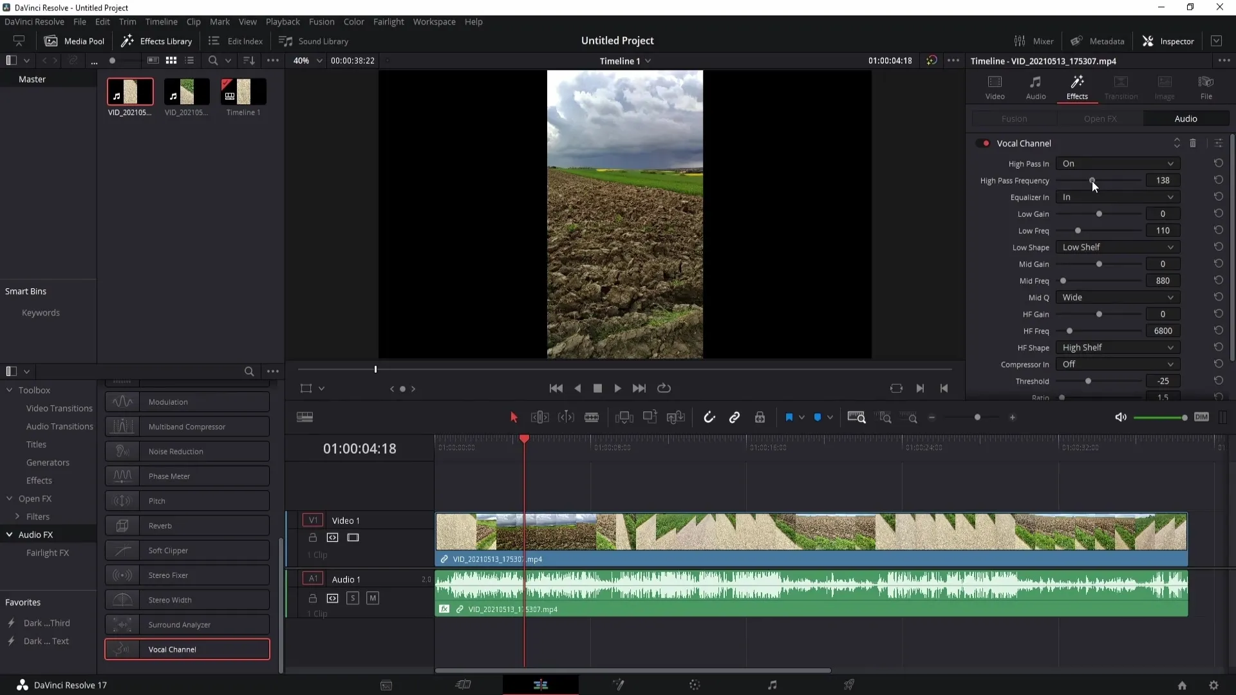Click the Full Extent Zoom icon
Viewport: 1236px width, 695px height.
click(856, 418)
